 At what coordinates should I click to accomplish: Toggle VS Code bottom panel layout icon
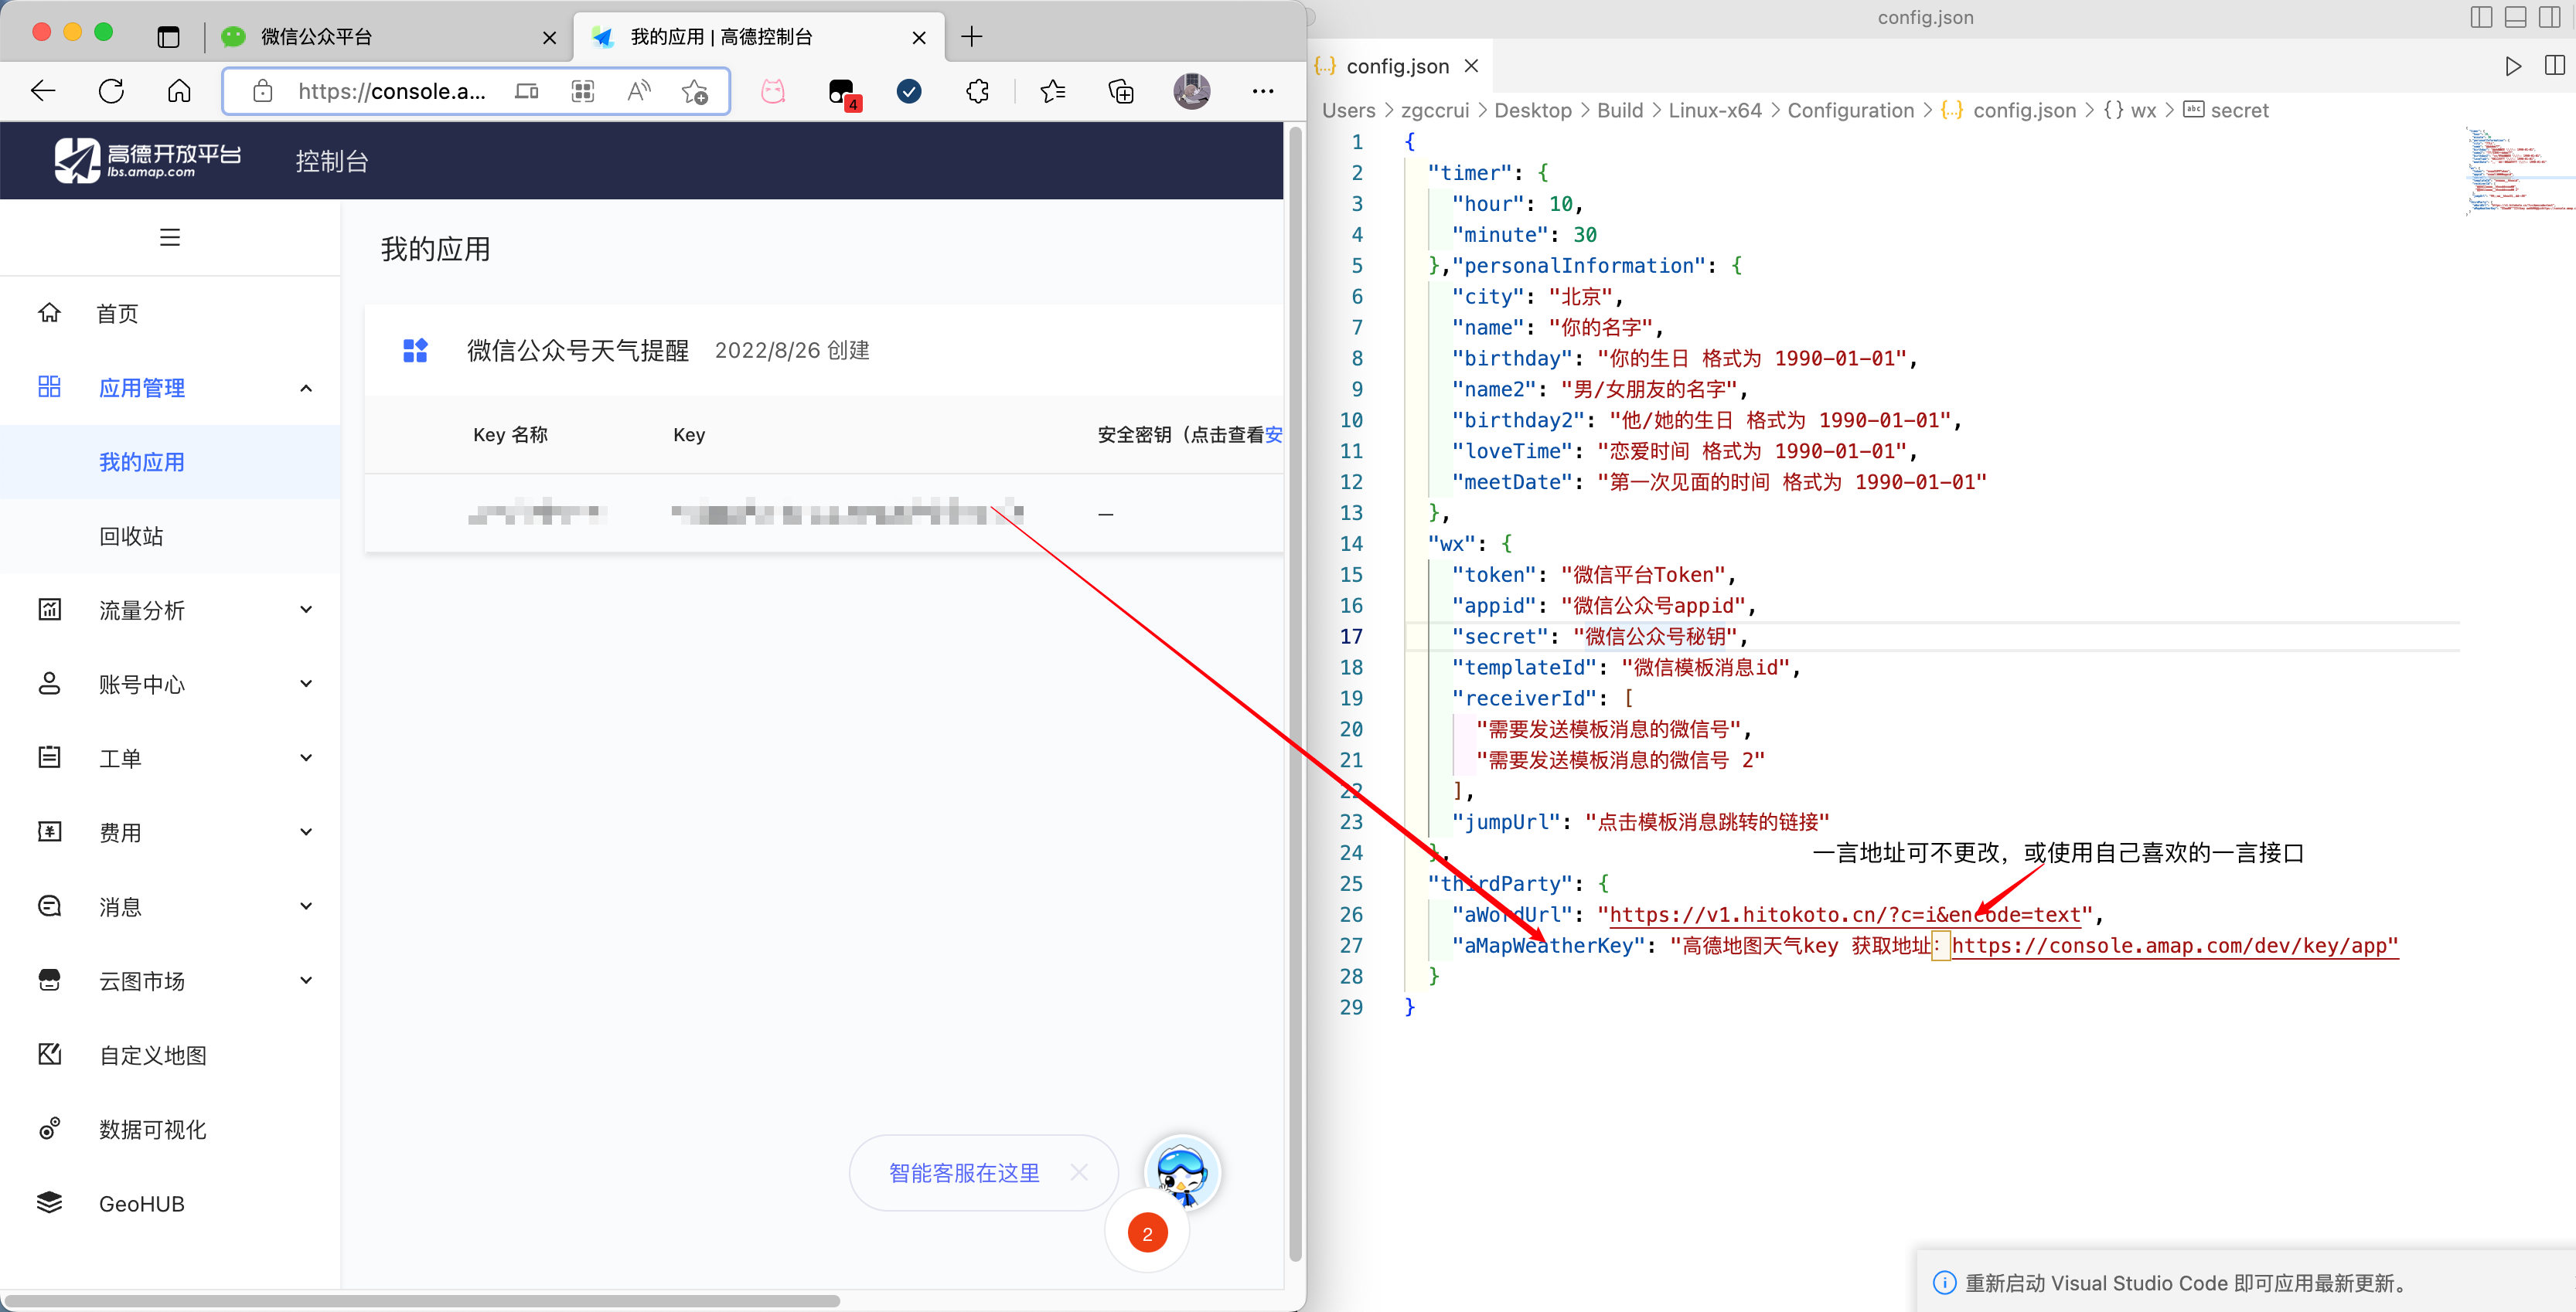(2516, 17)
